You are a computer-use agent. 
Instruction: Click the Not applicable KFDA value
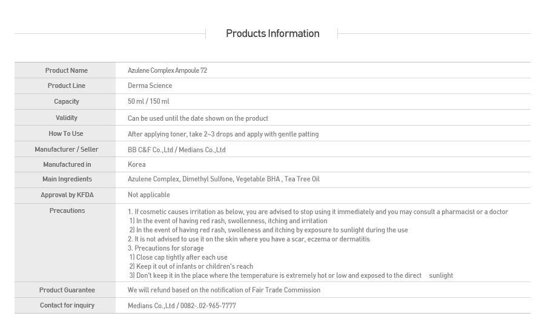click(148, 195)
